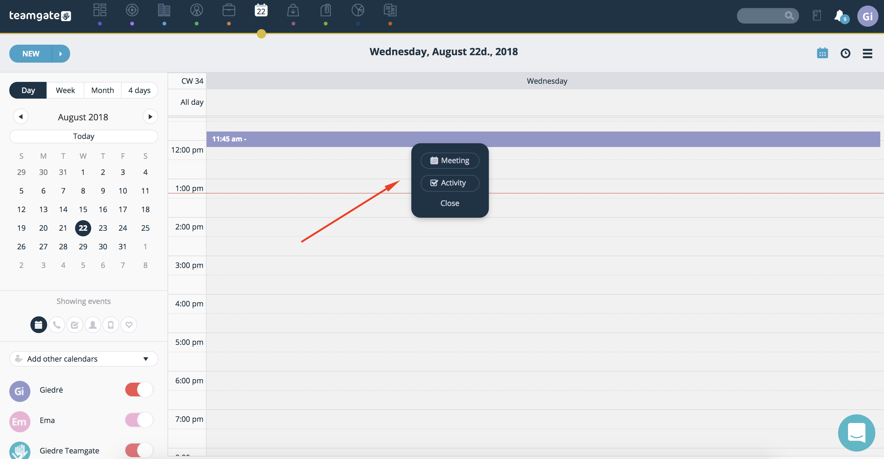Open the 11:45 am event block
Viewport: 884px width, 459px height.
(x=543, y=139)
